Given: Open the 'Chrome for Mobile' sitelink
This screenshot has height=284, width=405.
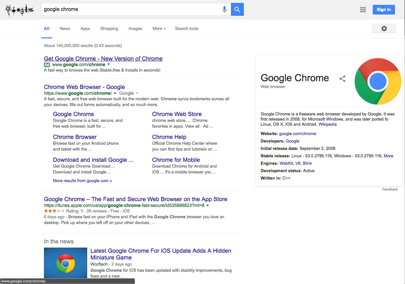Looking at the screenshot, I should (176, 160).
